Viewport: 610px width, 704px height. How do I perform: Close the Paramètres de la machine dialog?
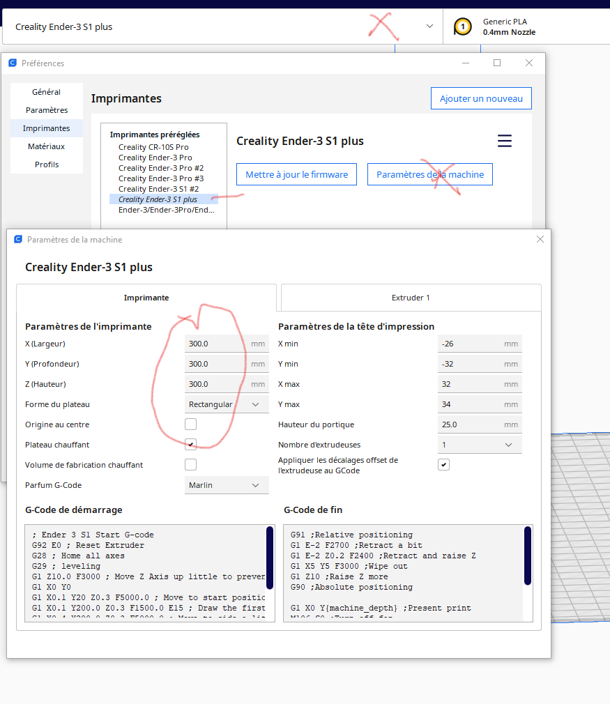(540, 239)
